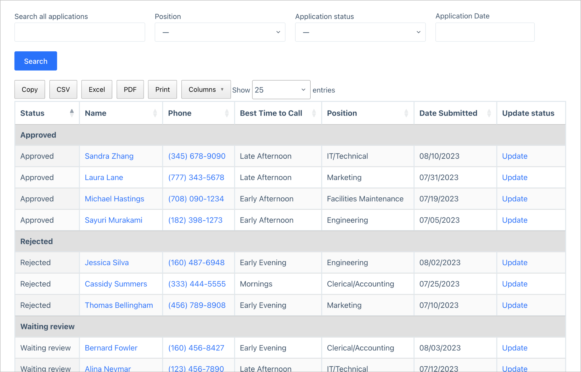The width and height of the screenshot is (581, 372).
Task: Click the Update status column header
Action: tap(531, 113)
